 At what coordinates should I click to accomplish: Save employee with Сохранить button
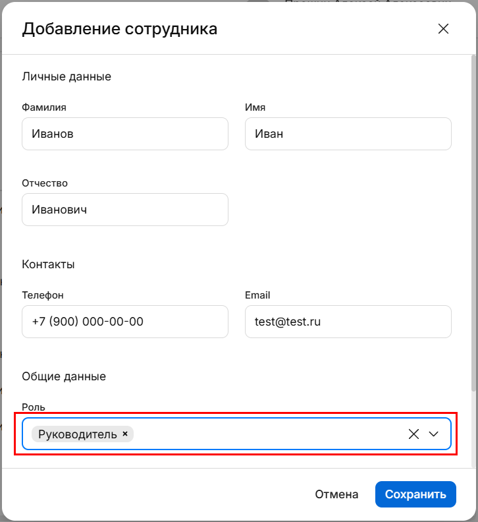tap(415, 494)
